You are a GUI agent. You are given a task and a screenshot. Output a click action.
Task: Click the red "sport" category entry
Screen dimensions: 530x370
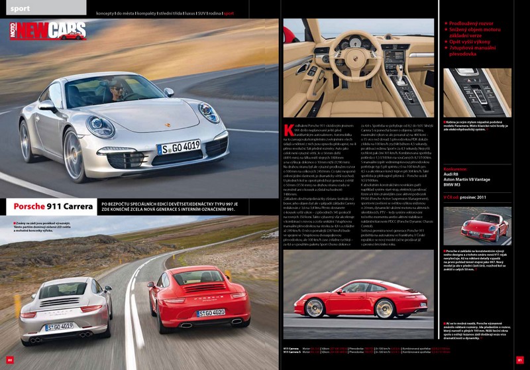coord(229,13)
